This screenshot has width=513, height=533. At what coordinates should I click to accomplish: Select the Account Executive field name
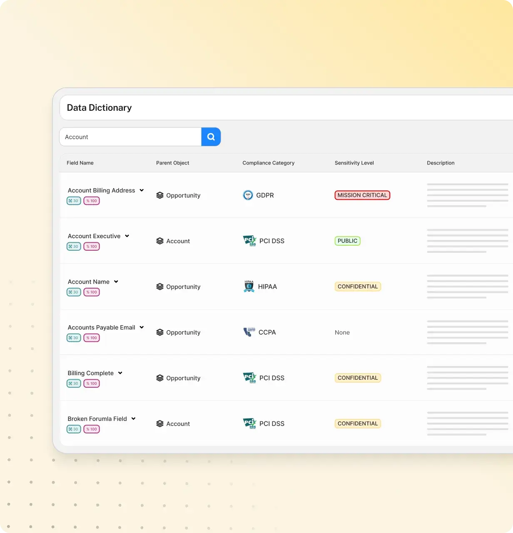[x=94, y=236]
